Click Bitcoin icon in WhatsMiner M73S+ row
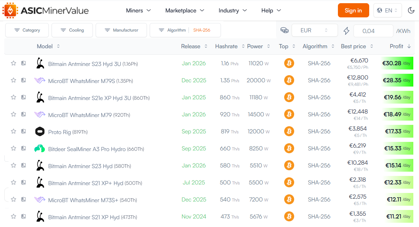The width and height of the screenshot is (419, 227). point(289,200)
